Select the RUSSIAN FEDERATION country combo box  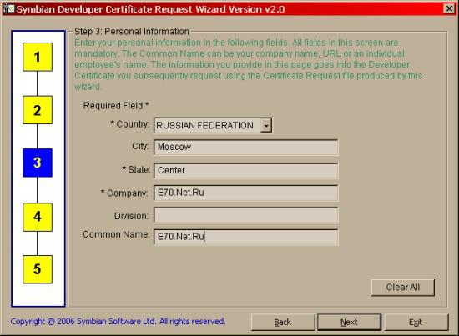pos(213,125)
